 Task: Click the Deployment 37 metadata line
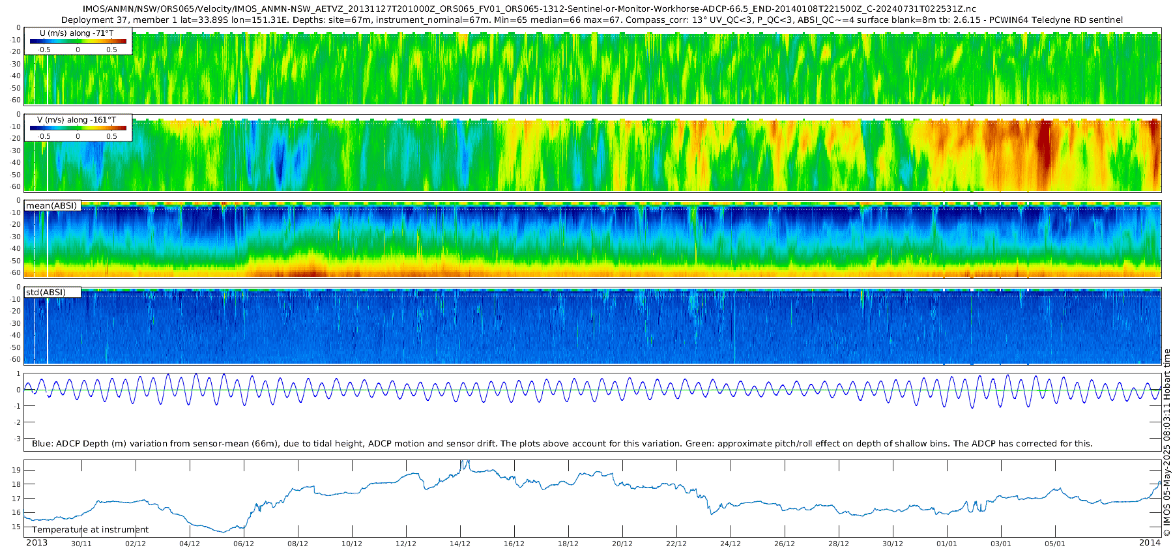point(592,20)
